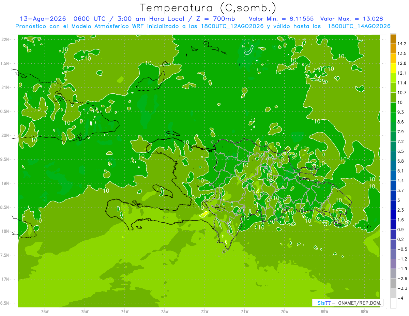Click the 6.5 colorbar label
The height and width of the screenshot is (316, 409).
pos(401,151)
